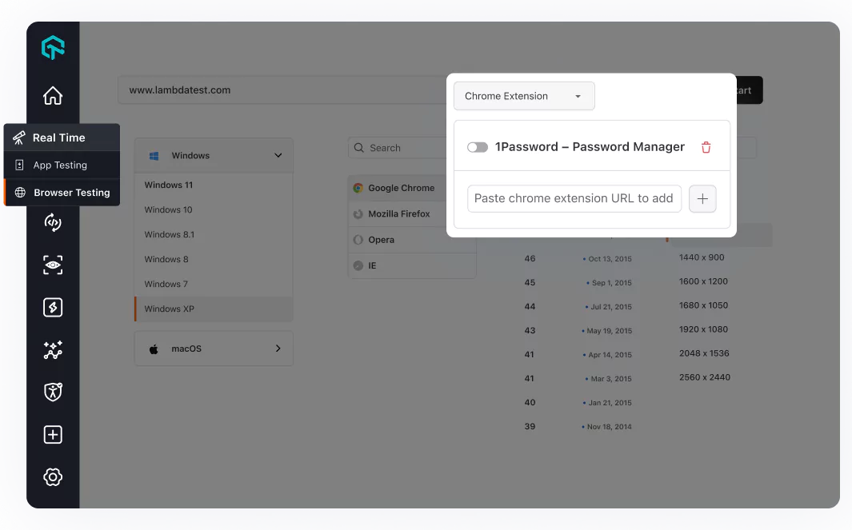Open the Automation testing sidebar icon

click(x=52, y=222)
